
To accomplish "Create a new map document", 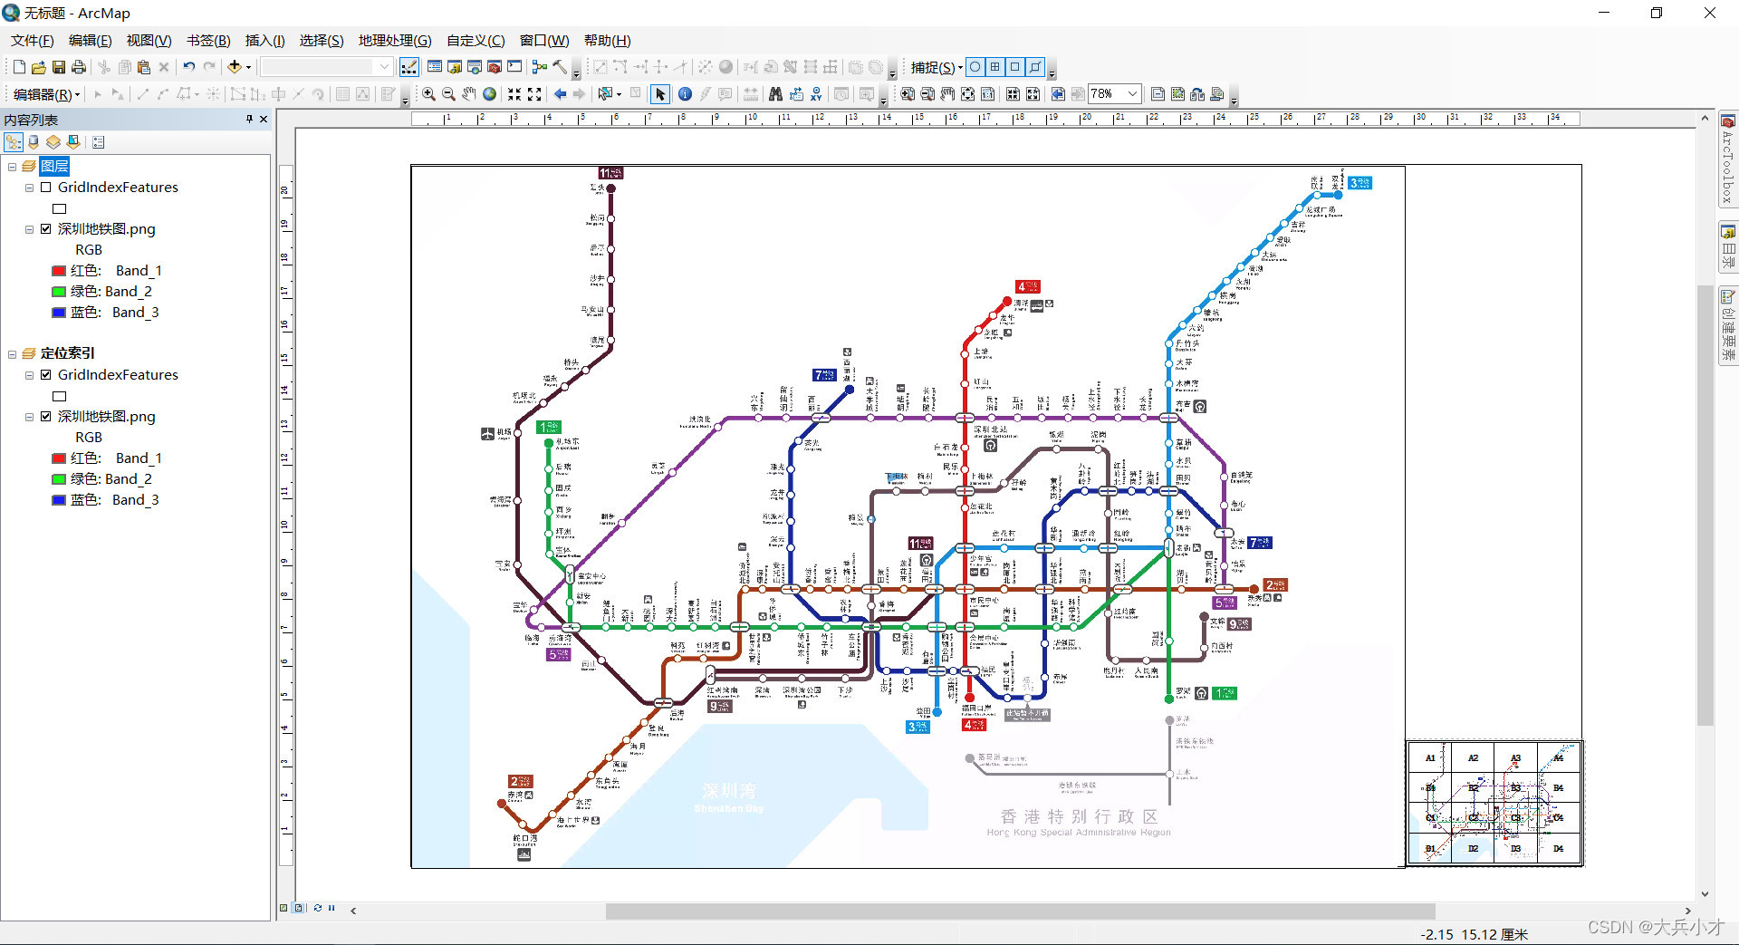I will (x=19, y=67).
